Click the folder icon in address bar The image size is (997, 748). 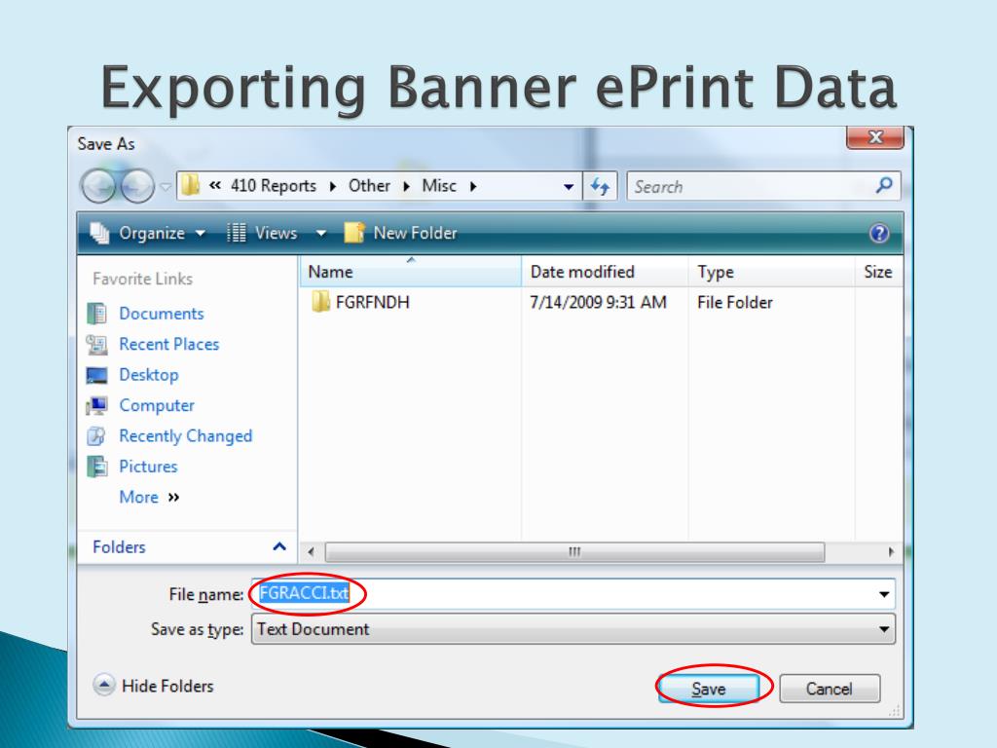pyautogui.click(x=190, y=186)
